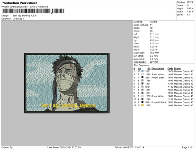
Task: Click the Left value 61.1 mm
Action: coord(154,34)
